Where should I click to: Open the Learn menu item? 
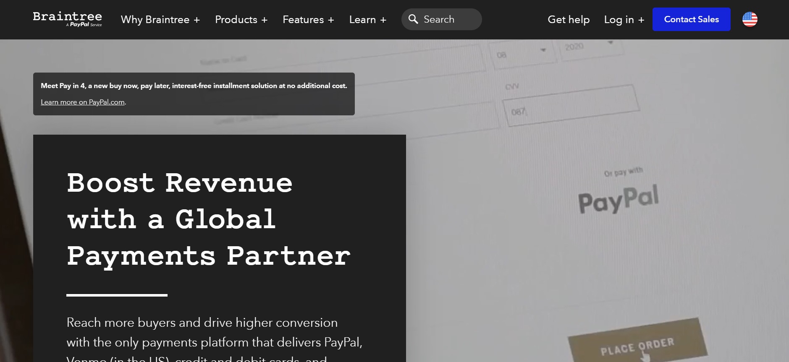(x=362, y=20)
